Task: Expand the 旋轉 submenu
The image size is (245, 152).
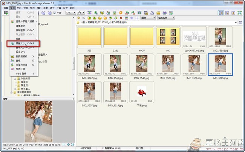Action: 23,39
